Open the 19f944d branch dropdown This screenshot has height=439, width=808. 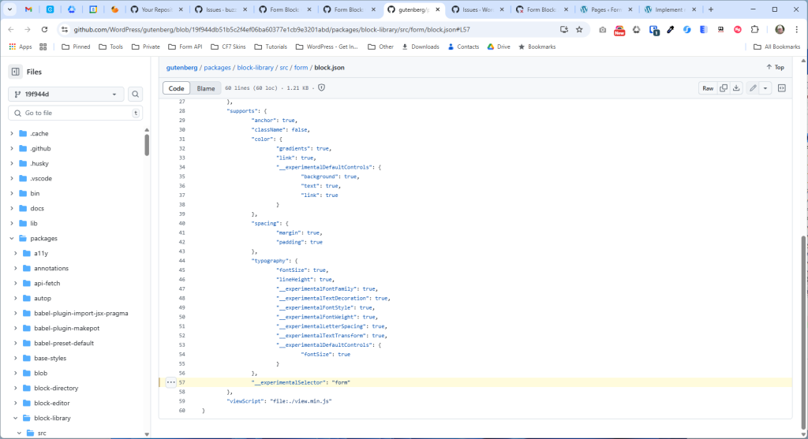66,95
